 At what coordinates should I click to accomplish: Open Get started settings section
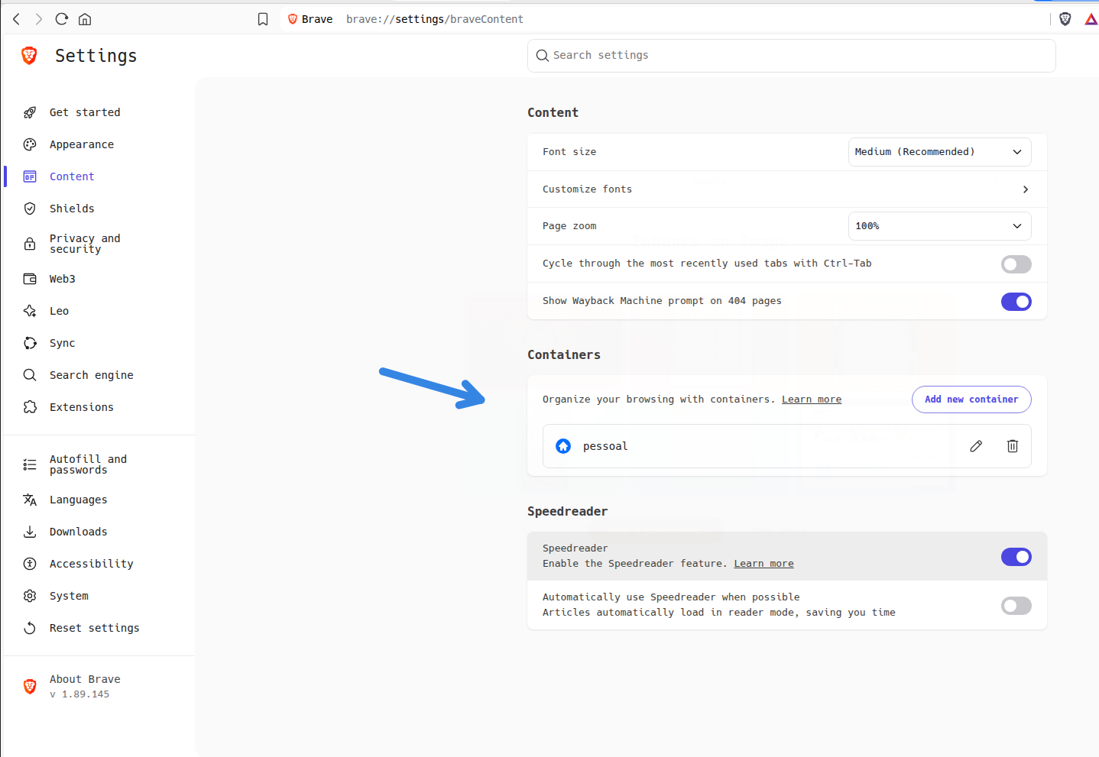click(x=85, y=112)
